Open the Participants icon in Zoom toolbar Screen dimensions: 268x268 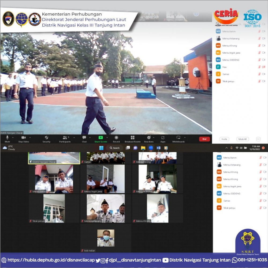[65, 138]
